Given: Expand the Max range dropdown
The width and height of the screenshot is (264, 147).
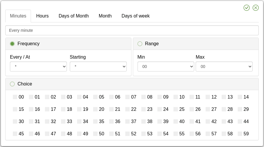Looking at the screenshot, I should click(224, 66).
